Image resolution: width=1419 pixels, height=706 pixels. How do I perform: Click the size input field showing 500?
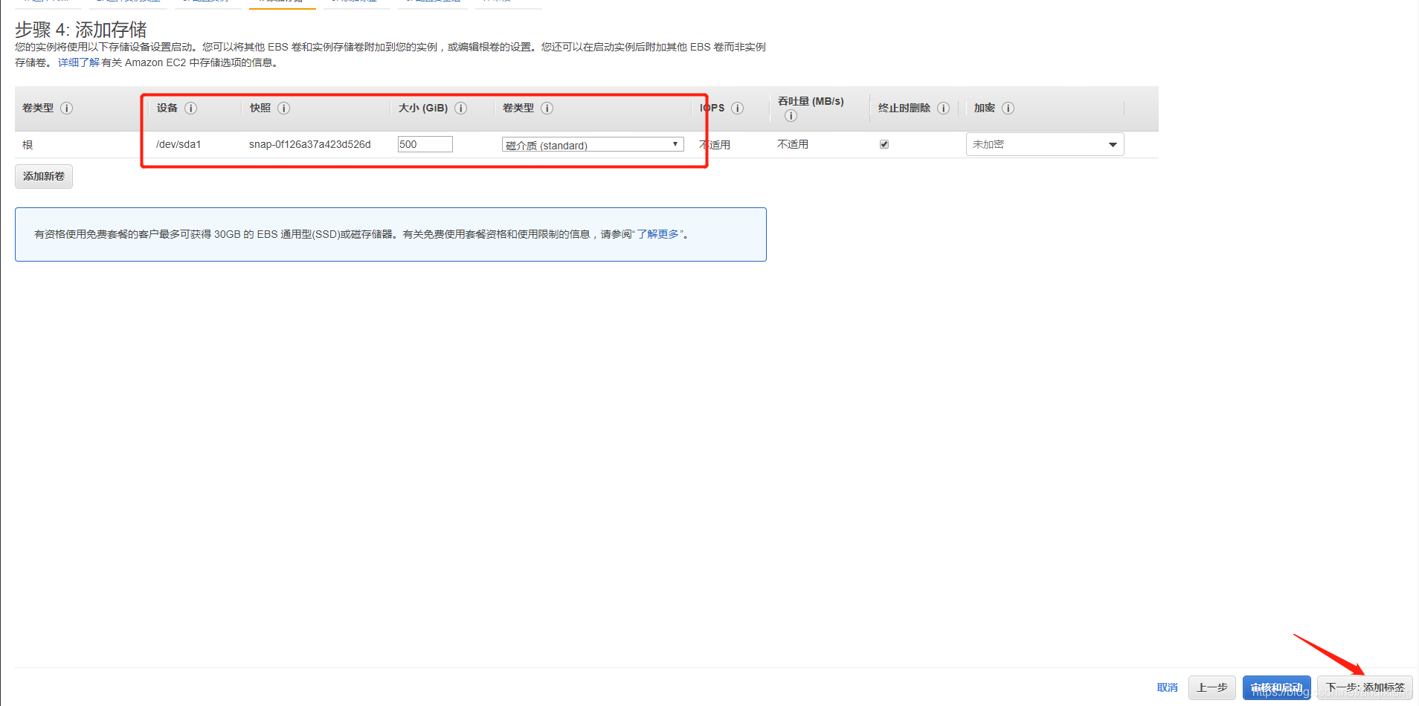click(425, 144)
